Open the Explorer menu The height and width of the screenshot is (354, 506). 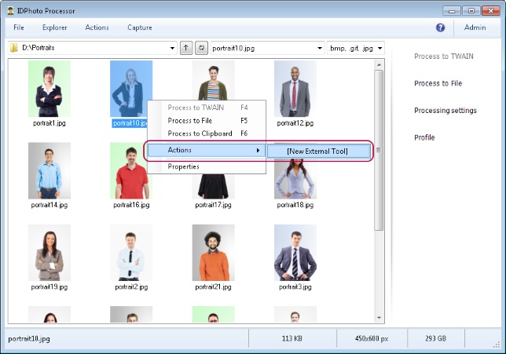coord(54,27)
